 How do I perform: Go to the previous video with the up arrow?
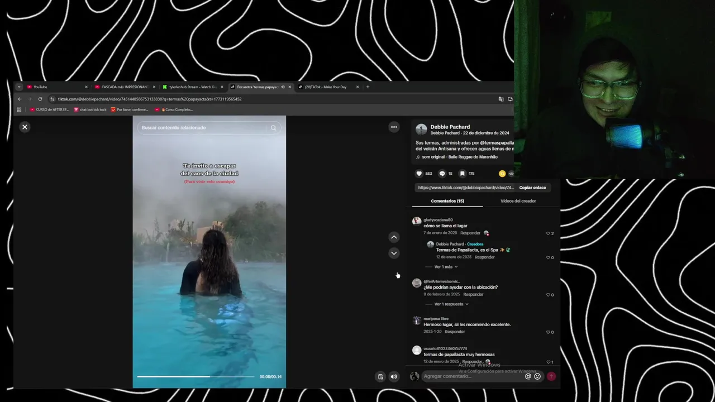(394, 237)
